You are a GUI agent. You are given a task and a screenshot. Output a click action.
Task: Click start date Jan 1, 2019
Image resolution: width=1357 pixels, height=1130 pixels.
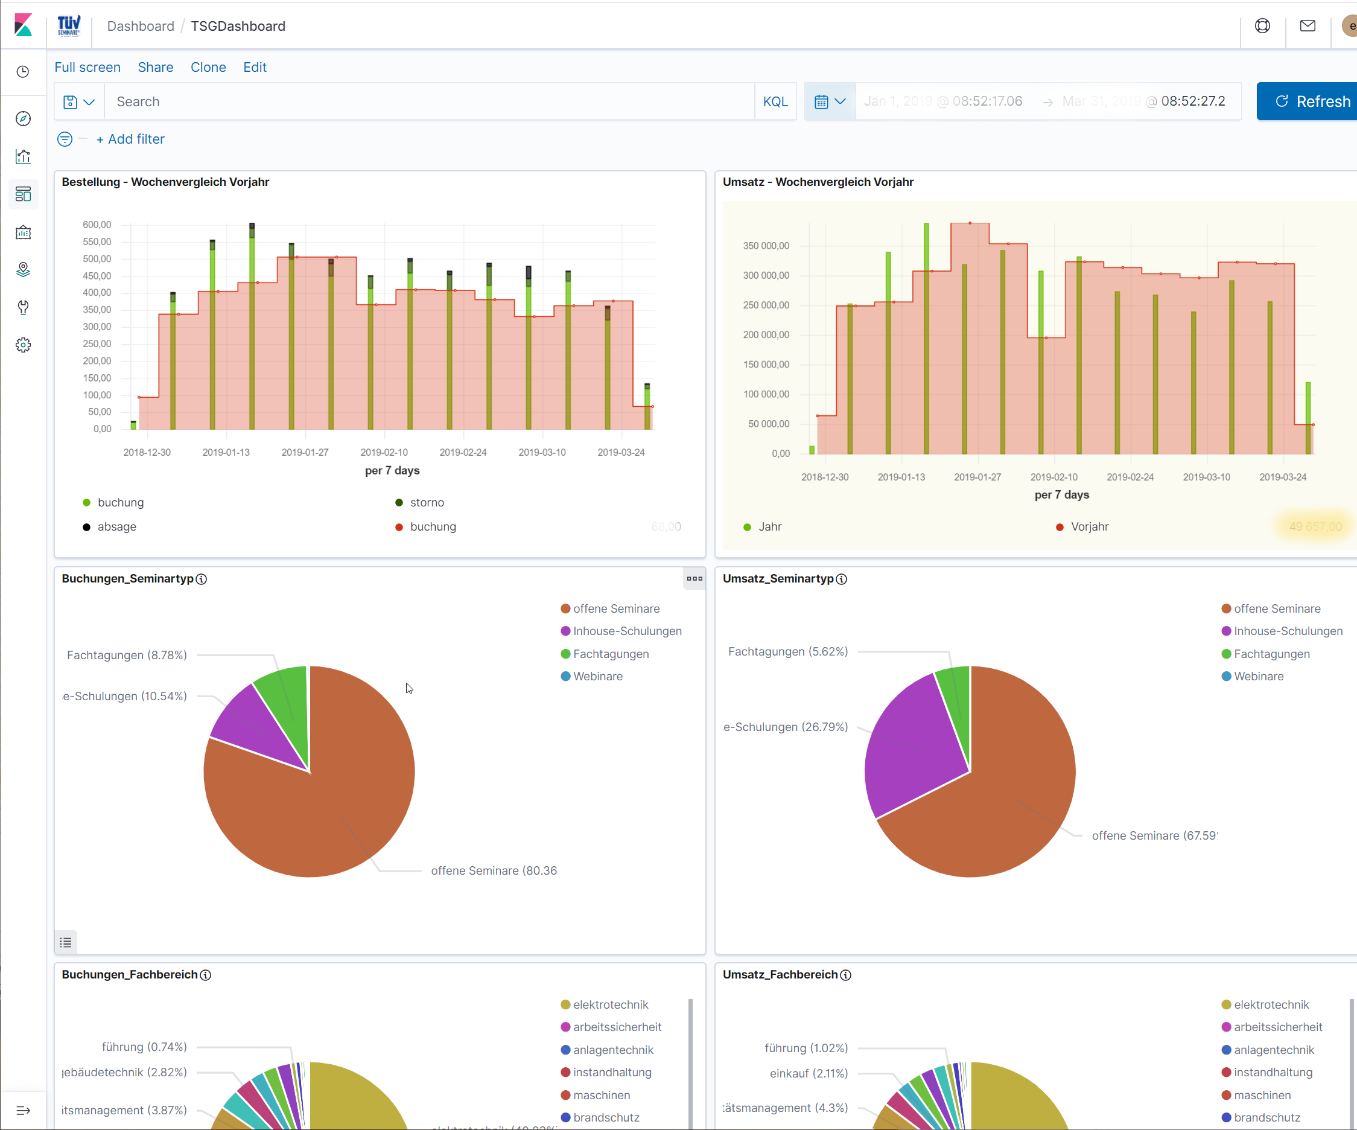point(943,101)
